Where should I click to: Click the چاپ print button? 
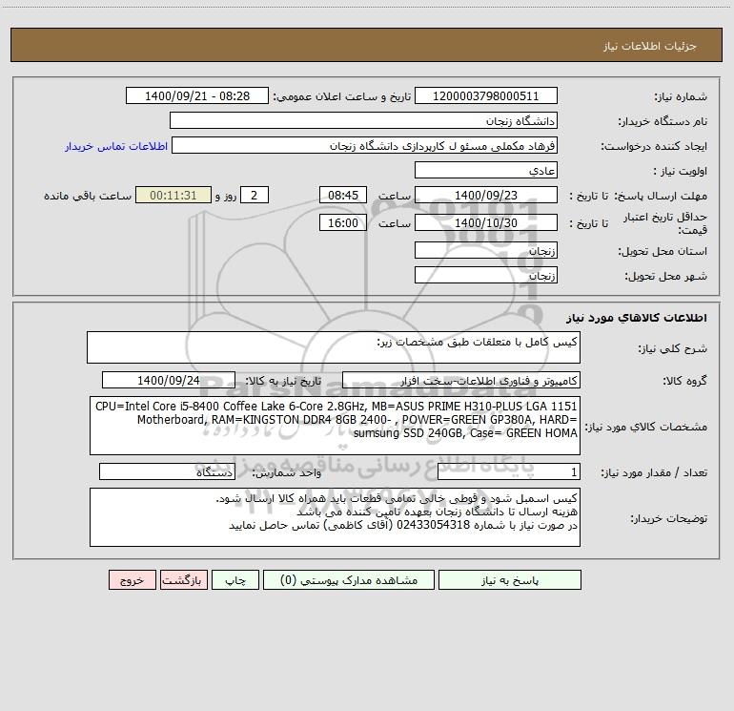point(235,580)
